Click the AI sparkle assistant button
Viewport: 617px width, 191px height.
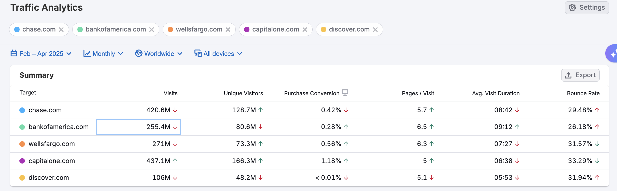[x=612, y=54]
